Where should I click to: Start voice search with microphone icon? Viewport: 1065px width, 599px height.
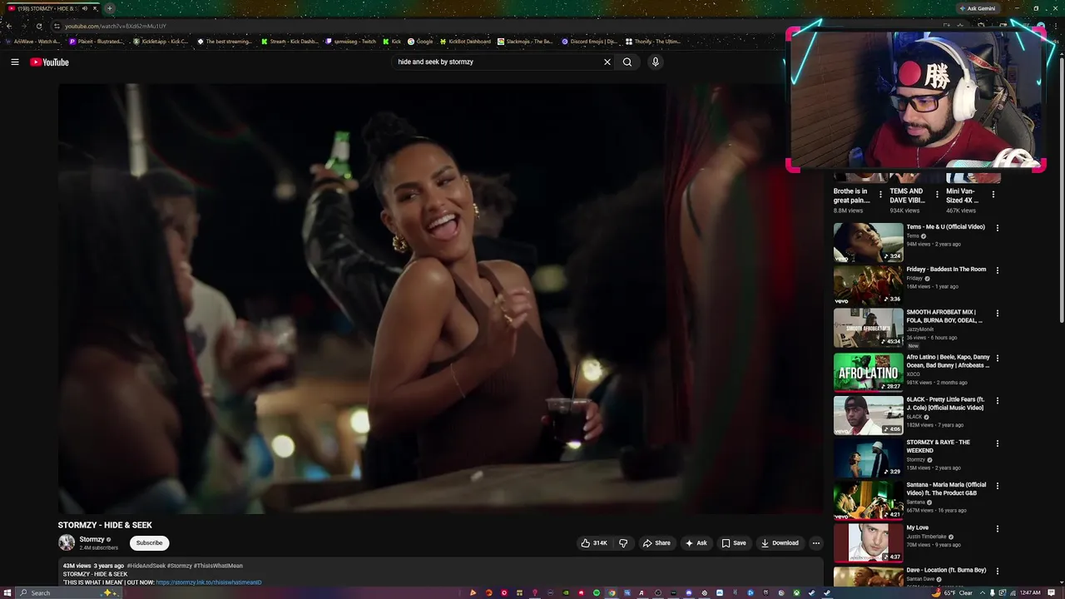[656, 62]
